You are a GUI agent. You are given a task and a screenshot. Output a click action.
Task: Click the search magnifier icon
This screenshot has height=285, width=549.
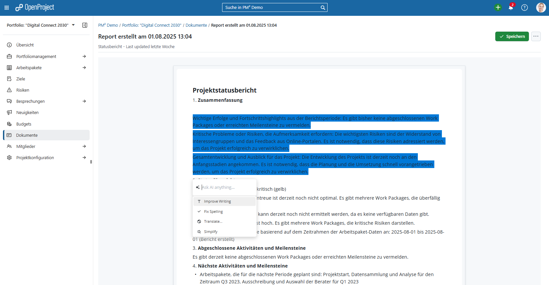tap(323, 8)
